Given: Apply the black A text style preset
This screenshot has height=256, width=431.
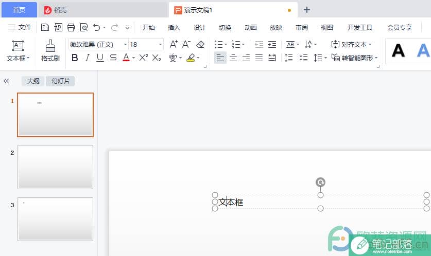Looking at the screenshot, I should click(x=398, y=51).
